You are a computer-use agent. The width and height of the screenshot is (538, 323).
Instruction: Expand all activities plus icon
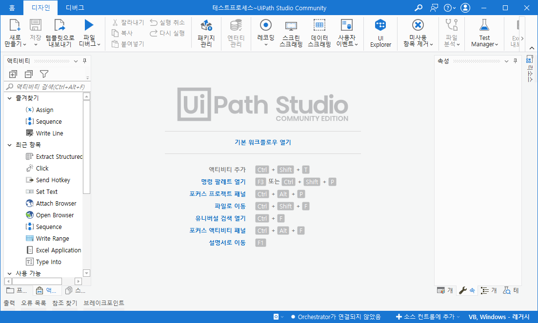(x=13, y=74)
